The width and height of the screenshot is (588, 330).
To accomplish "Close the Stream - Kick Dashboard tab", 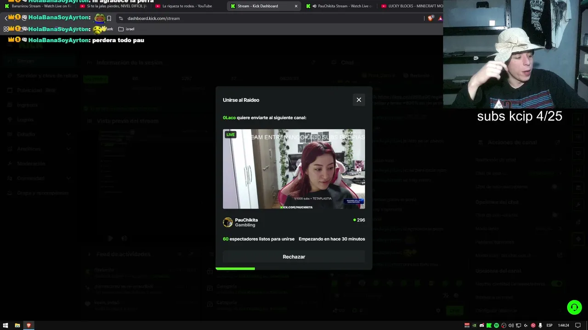I will tap(296, 6).
